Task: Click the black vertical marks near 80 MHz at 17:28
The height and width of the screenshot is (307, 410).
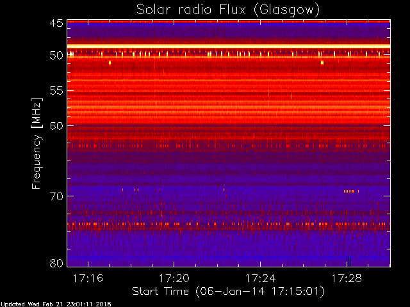Action: pyautogui.click(x=348, y=261)
